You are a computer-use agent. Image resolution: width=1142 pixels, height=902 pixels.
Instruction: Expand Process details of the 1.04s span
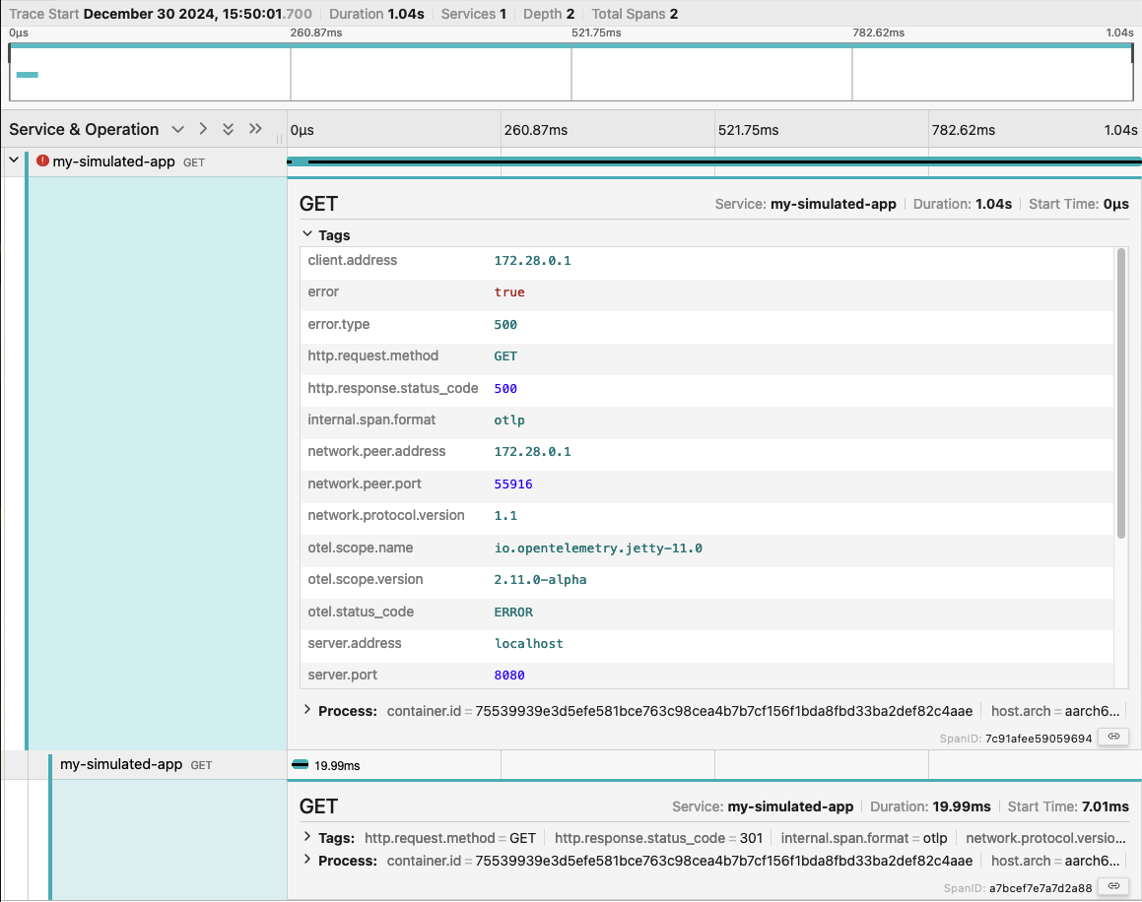(307, 710)
